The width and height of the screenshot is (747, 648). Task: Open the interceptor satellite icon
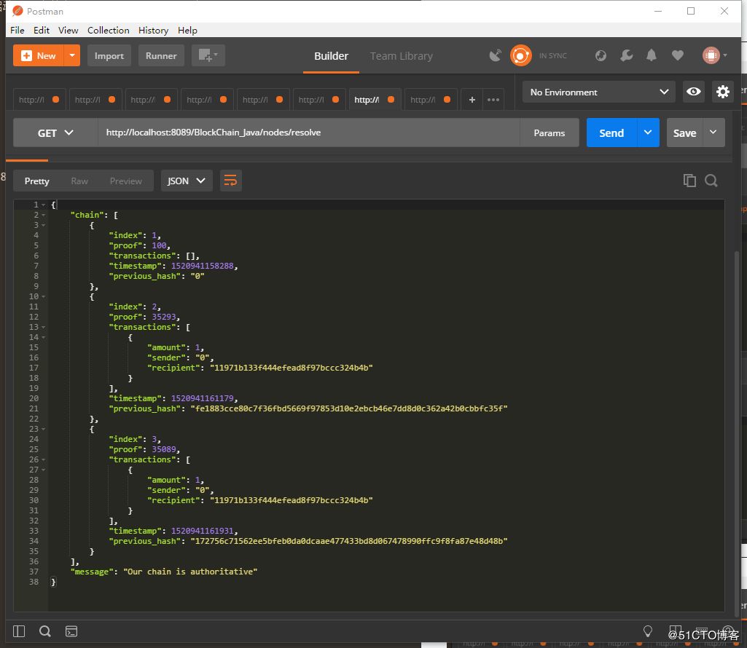pos(496,56)
